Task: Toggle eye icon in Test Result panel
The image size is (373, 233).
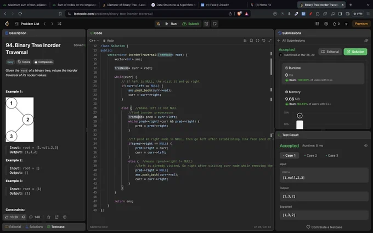Action: [366, 145]
